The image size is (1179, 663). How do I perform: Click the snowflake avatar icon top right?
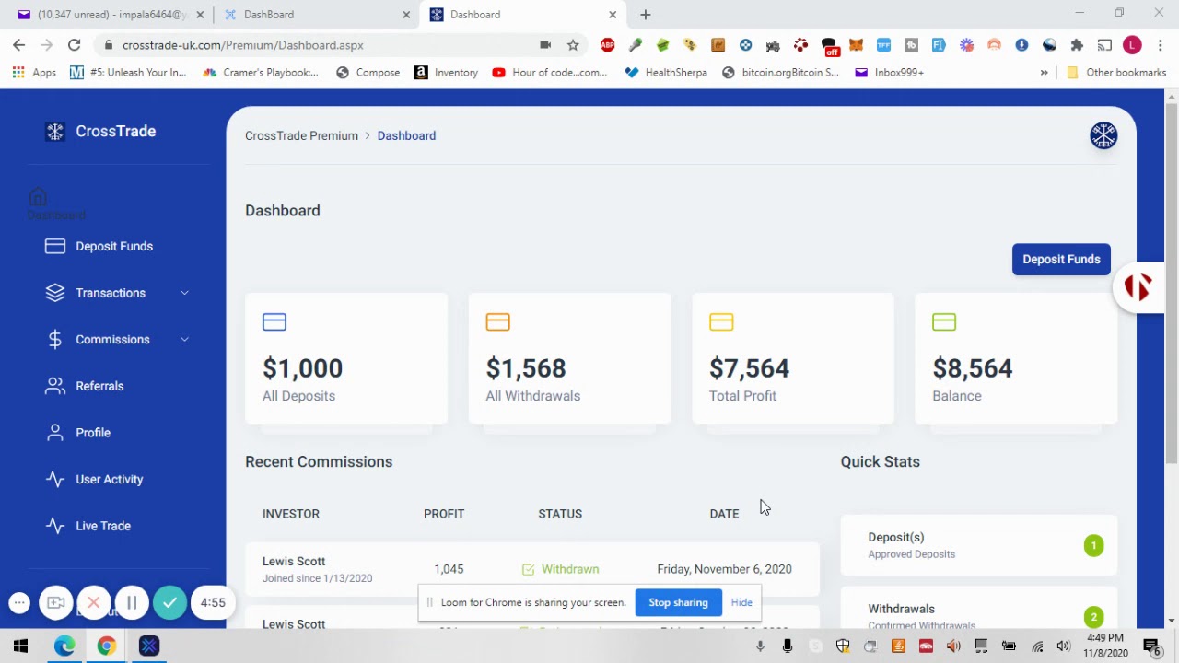click(1103, 135)
